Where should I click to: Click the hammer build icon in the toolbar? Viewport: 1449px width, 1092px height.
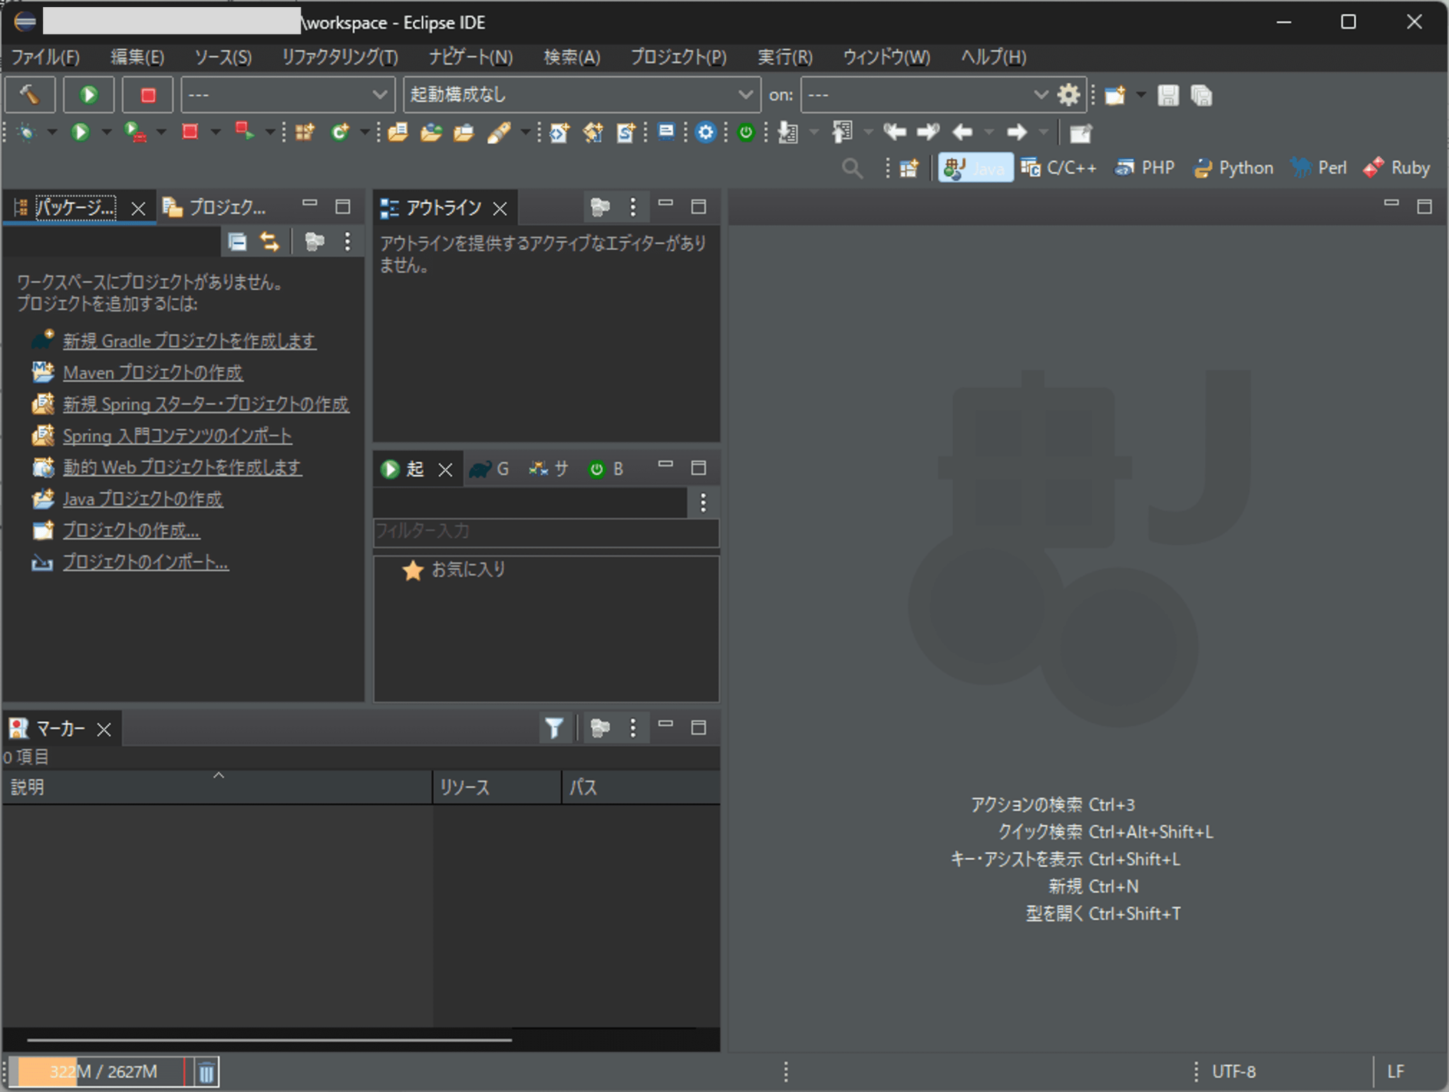click(x=30, y=94)
